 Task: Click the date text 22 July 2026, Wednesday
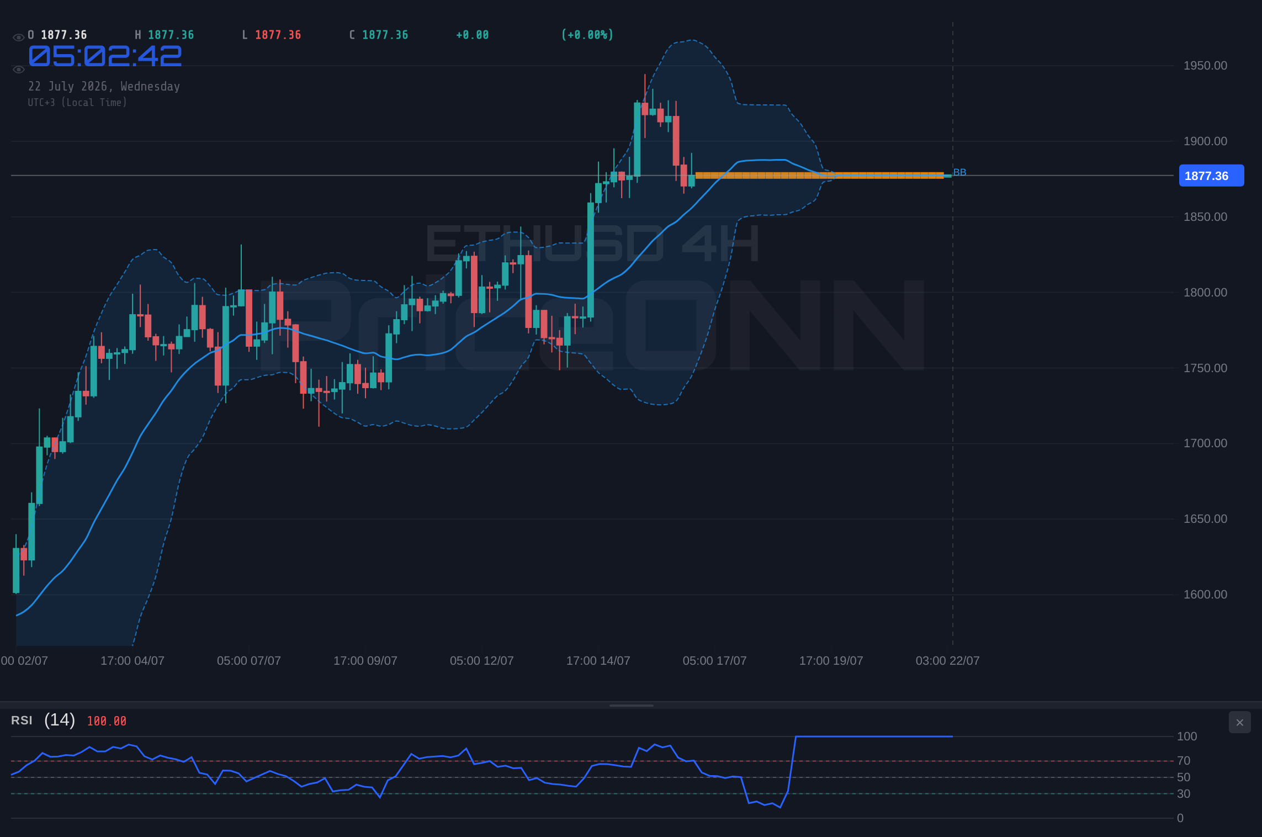pos(104,87)
